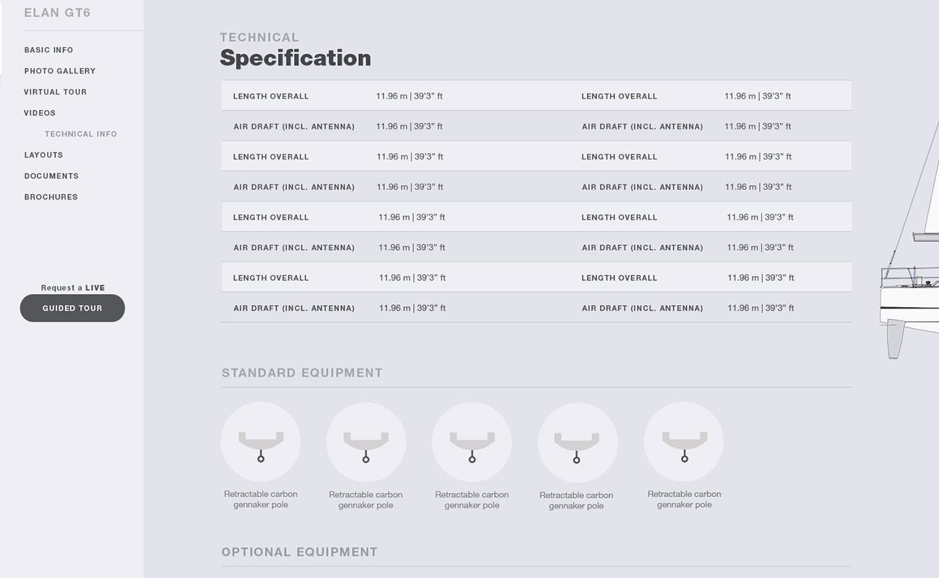Click the third gennaker pole circle icon

tap(472, 442)
